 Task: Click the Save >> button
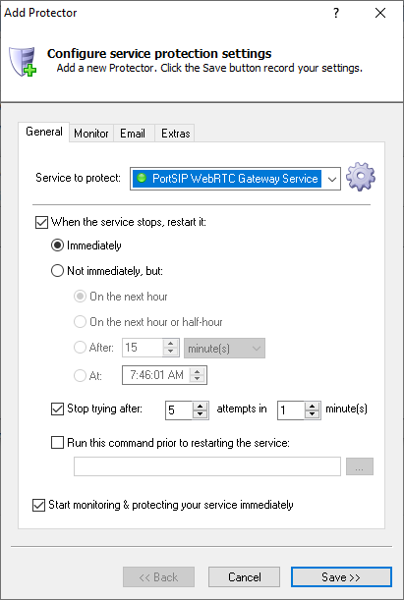(341, 576)
